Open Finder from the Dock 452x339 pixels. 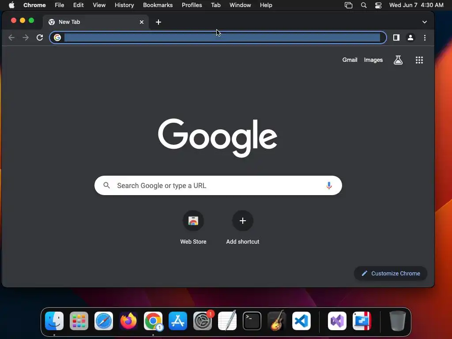pos(54,321)
